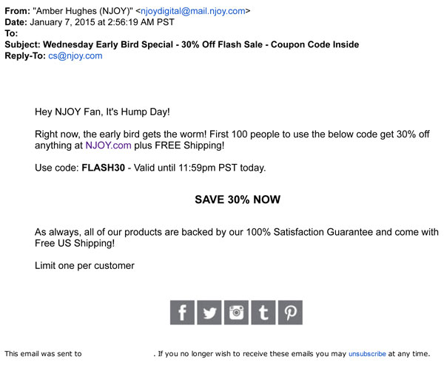The width and height of the screenshot is (444, 365).
Task: Click the sender name Amber Hughes (NJOY)
Action: coord(81,11)
